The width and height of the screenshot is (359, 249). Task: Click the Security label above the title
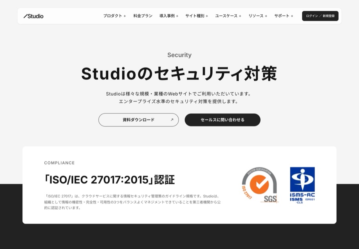tap(179, 55)
